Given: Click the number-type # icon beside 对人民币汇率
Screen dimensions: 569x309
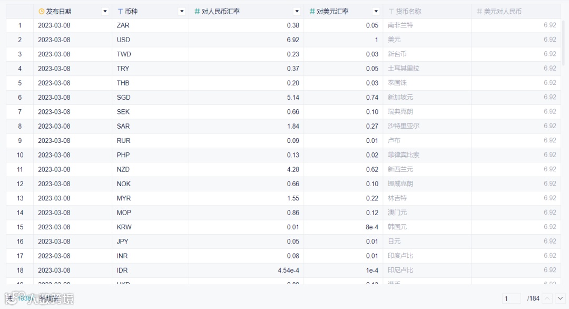Looking at the screenshot, I should (x=197, y=11).
